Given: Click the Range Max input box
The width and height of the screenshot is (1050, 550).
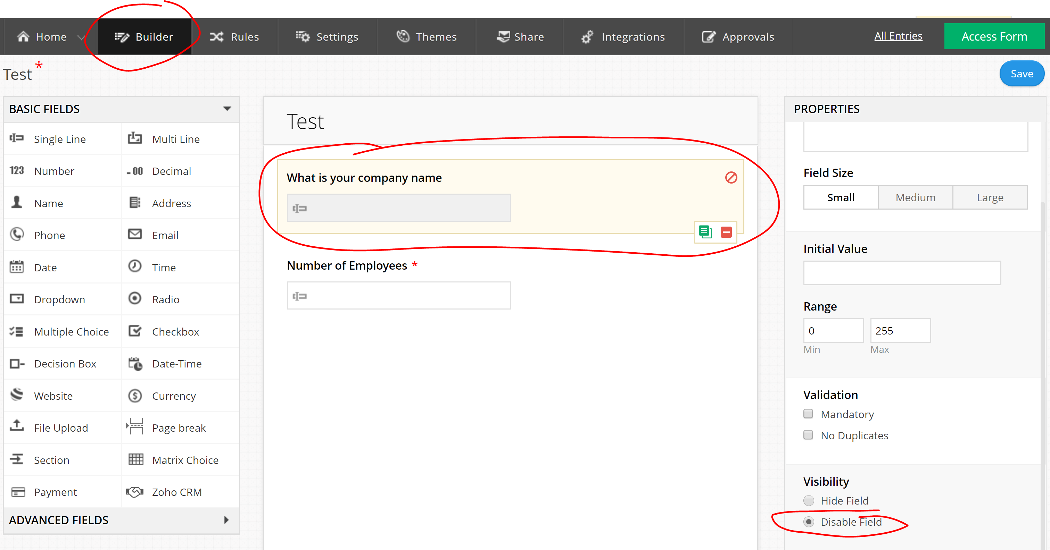Looking at the screenshot, I should coord(900,331).
